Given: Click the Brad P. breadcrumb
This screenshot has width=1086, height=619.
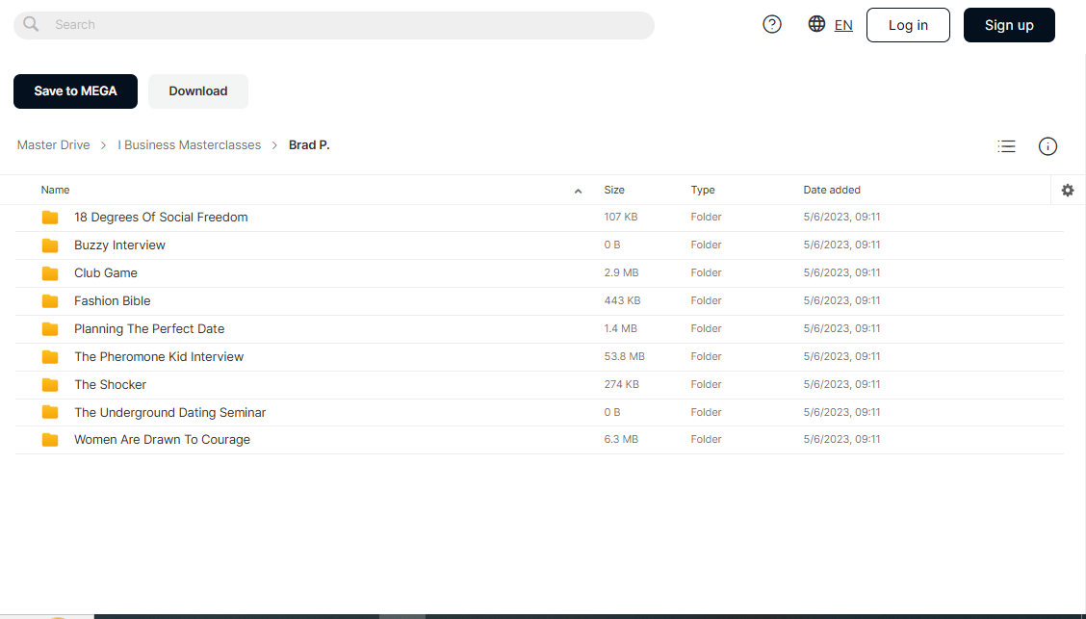Looking at the screenshot, I should [x=309, y=144].
